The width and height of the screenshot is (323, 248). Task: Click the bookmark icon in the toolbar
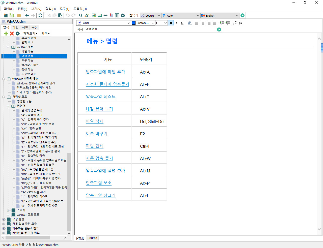(111, 15)
